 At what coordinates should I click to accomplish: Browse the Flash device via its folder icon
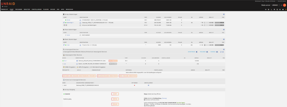click(64, 45)
